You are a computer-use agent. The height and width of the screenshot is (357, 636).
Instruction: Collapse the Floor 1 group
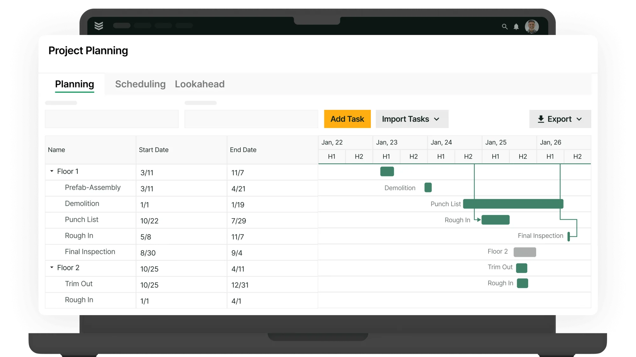point(52,171)
